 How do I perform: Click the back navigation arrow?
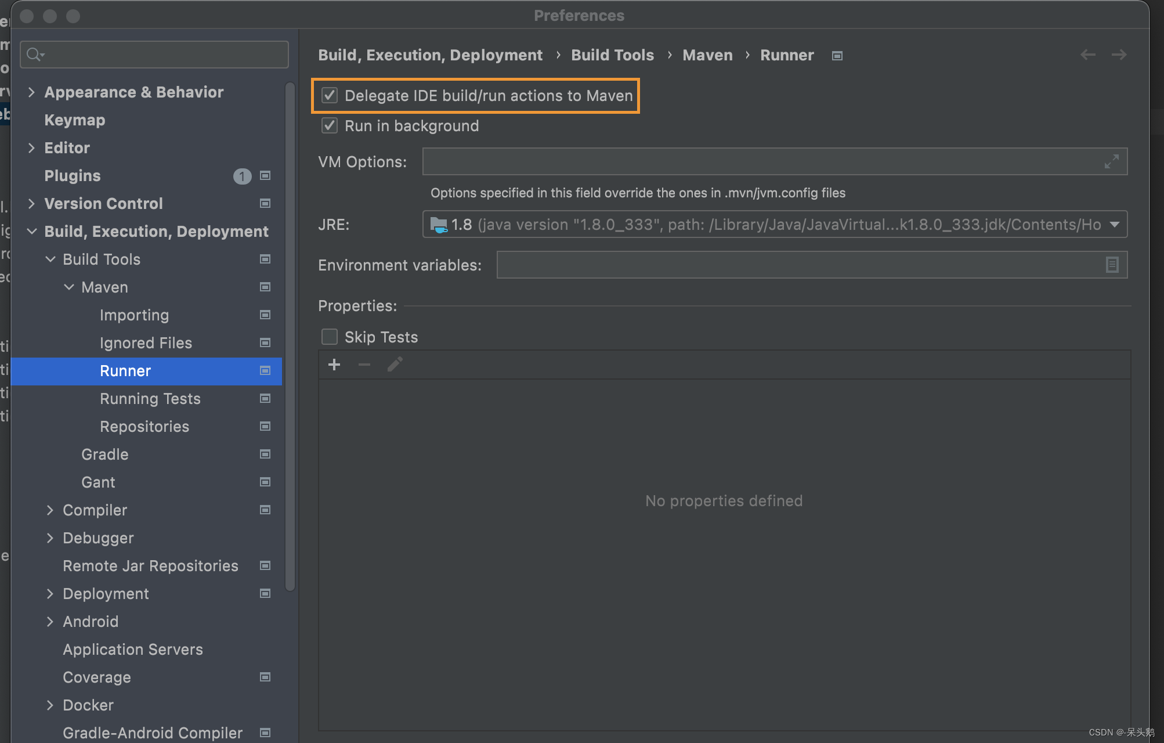[x=1087, y=55]
